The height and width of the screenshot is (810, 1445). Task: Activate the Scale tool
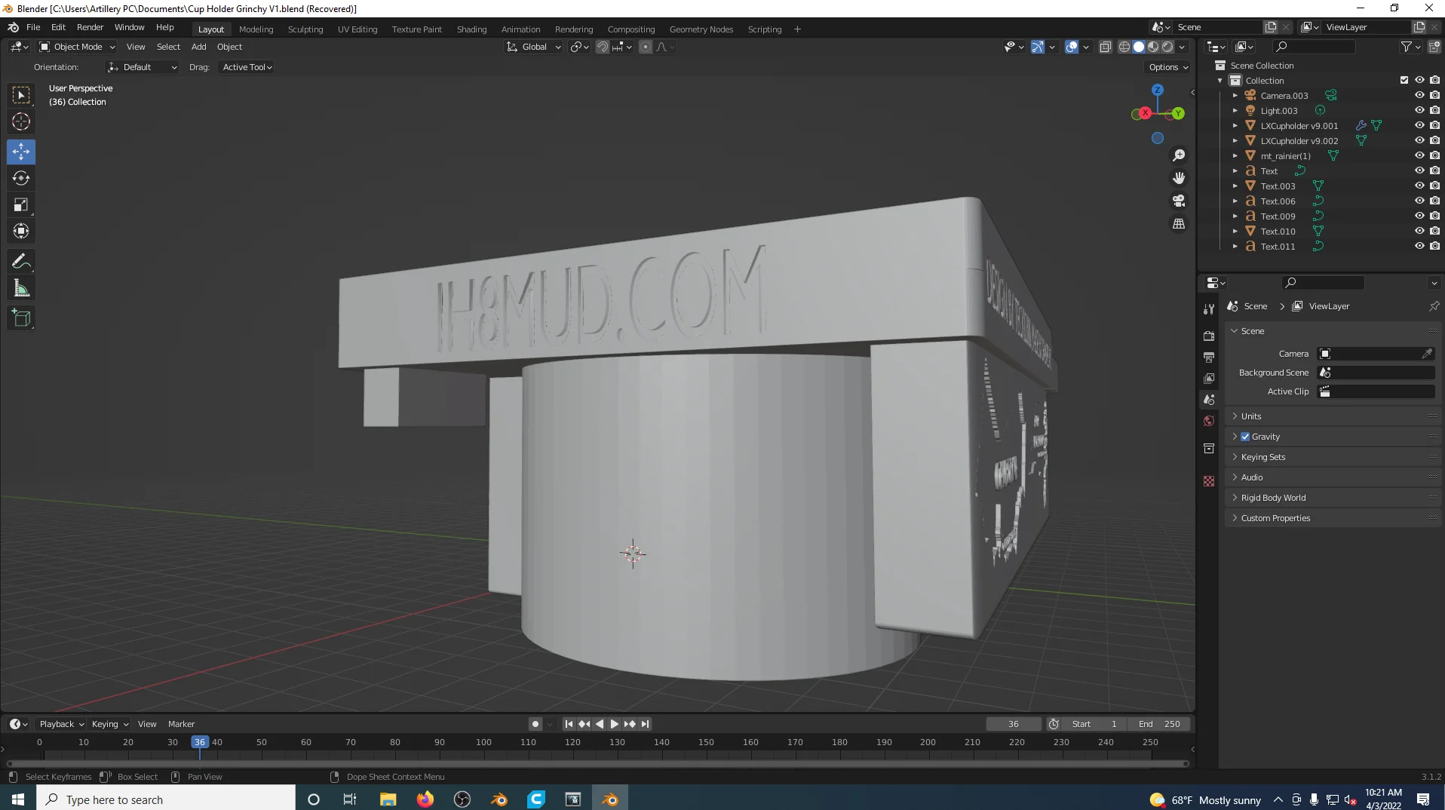21,204
